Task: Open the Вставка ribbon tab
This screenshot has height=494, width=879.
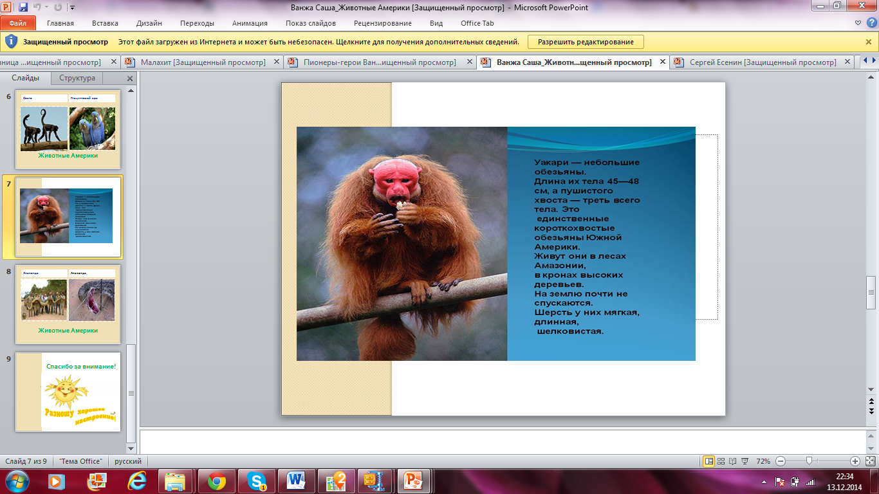Action: (x=105, y=23)
